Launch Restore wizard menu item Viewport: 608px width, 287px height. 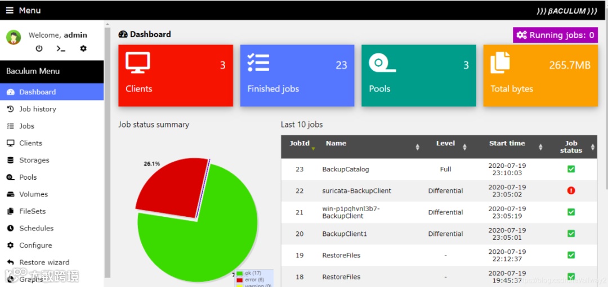[52, 262]
